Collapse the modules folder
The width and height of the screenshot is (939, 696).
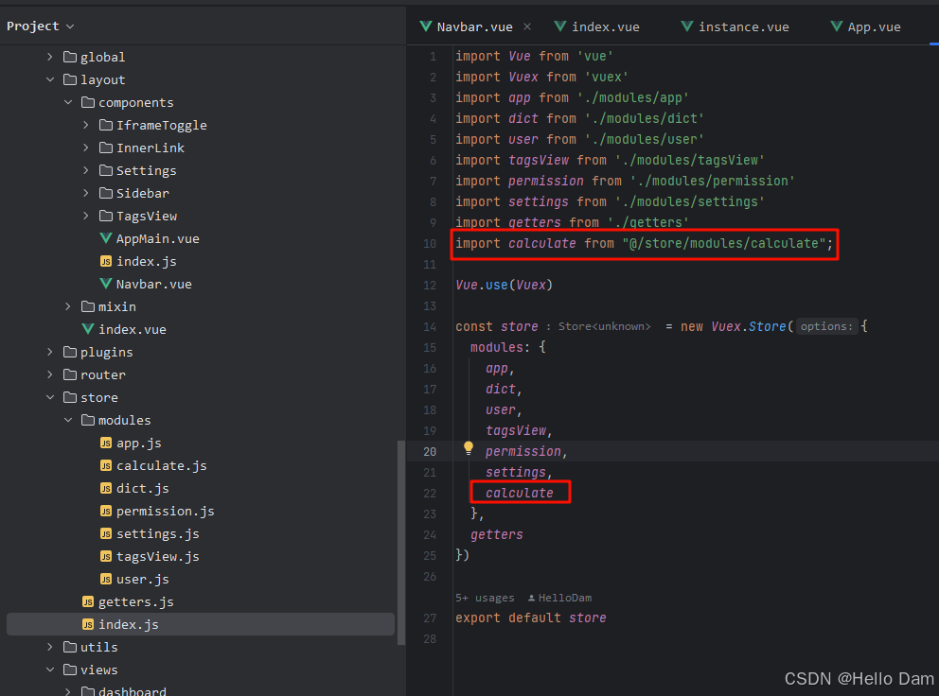pos(67,420)
